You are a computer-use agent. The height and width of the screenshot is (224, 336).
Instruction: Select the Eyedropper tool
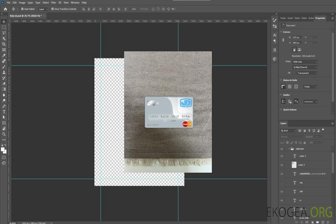(4, 55)
